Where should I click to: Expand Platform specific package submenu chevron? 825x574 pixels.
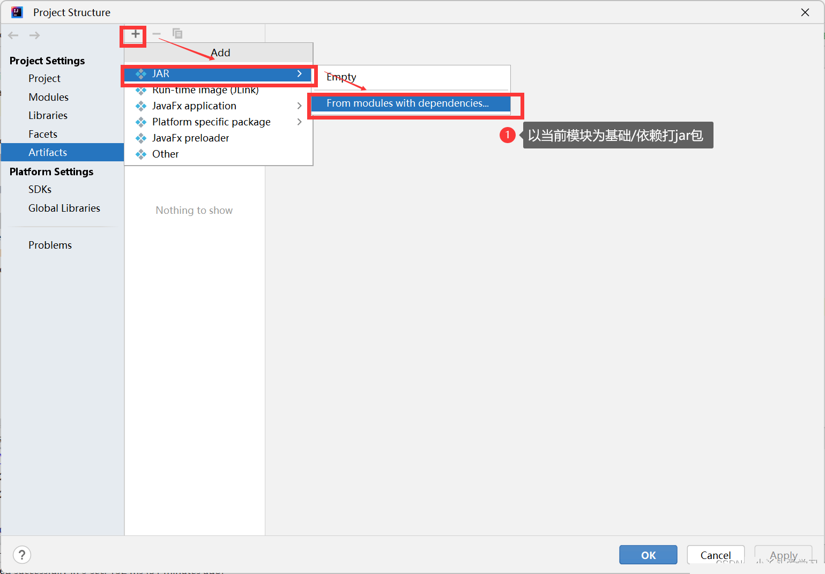(x=300, y=122)
